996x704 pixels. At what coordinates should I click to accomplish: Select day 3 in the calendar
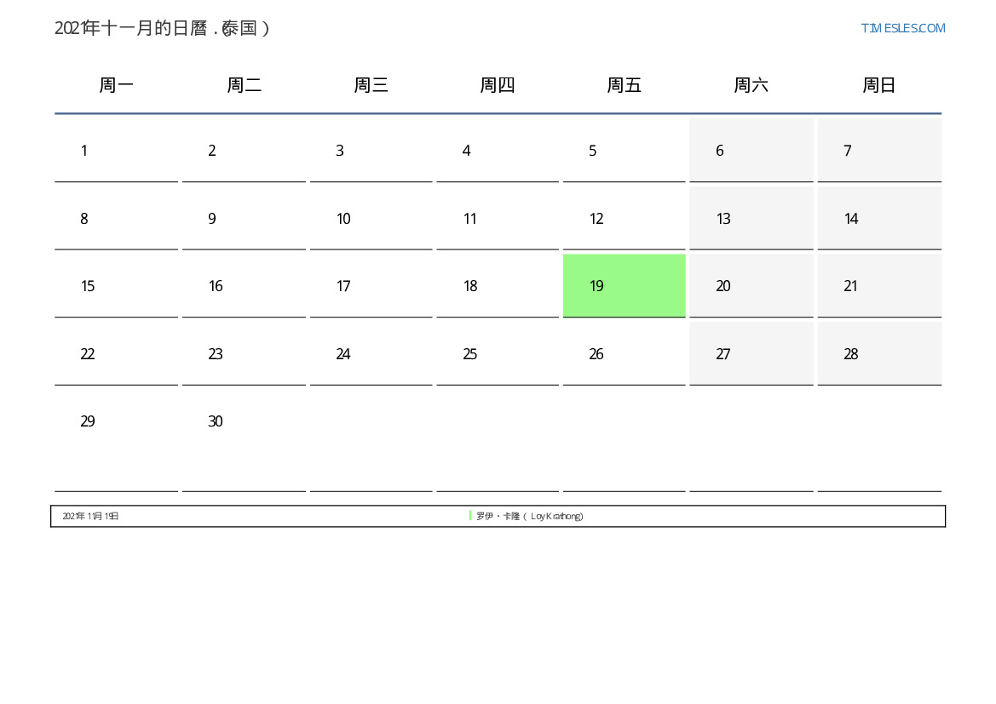[x=371, y=151]
